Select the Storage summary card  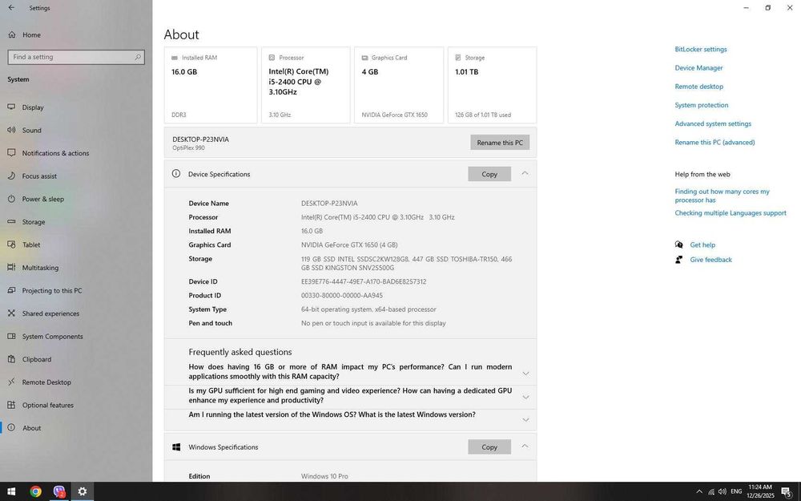(492, 86)
